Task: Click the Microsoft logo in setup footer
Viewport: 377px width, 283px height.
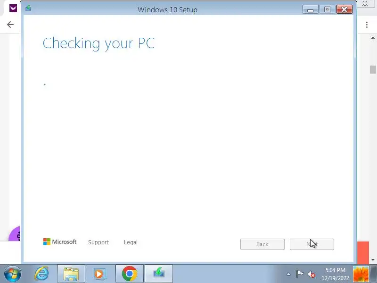Action: tap(60, 242)
